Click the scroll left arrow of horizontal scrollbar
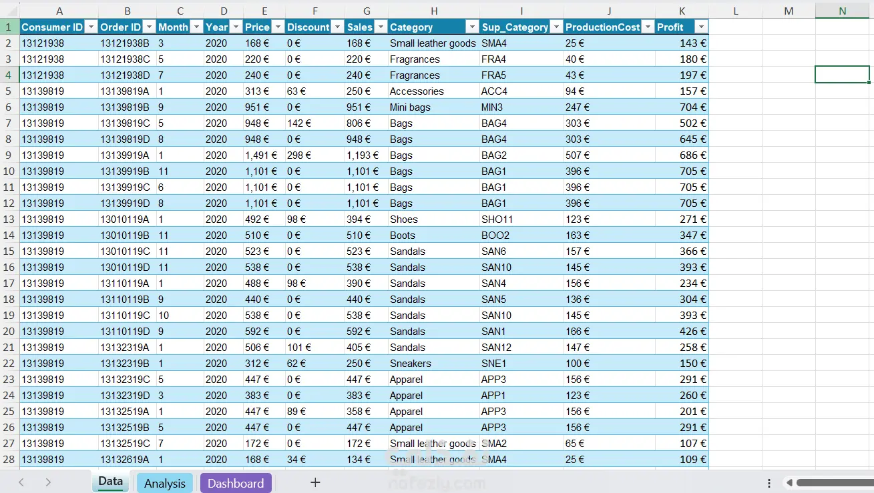This screenshot has width=874, height=493. pos(789,482)
